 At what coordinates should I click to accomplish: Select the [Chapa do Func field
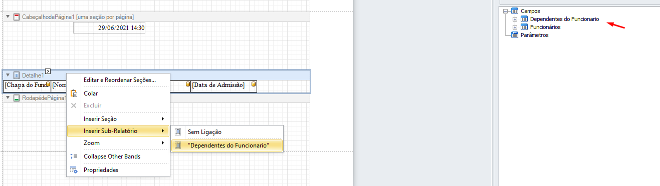point(27,86)
